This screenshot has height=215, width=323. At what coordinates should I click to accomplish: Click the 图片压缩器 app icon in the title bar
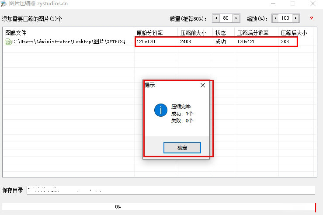[3, 3]
